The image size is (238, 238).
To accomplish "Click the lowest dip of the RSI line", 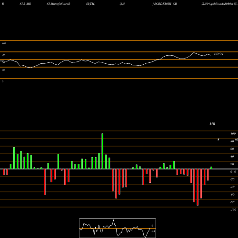I will (x=30, y=68).
